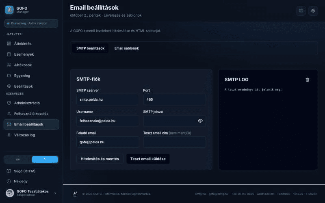The height and width of the screenshot is (203, 325).
Task: Focus the Teszt email cím input field
Action: [x=174, y=142]
